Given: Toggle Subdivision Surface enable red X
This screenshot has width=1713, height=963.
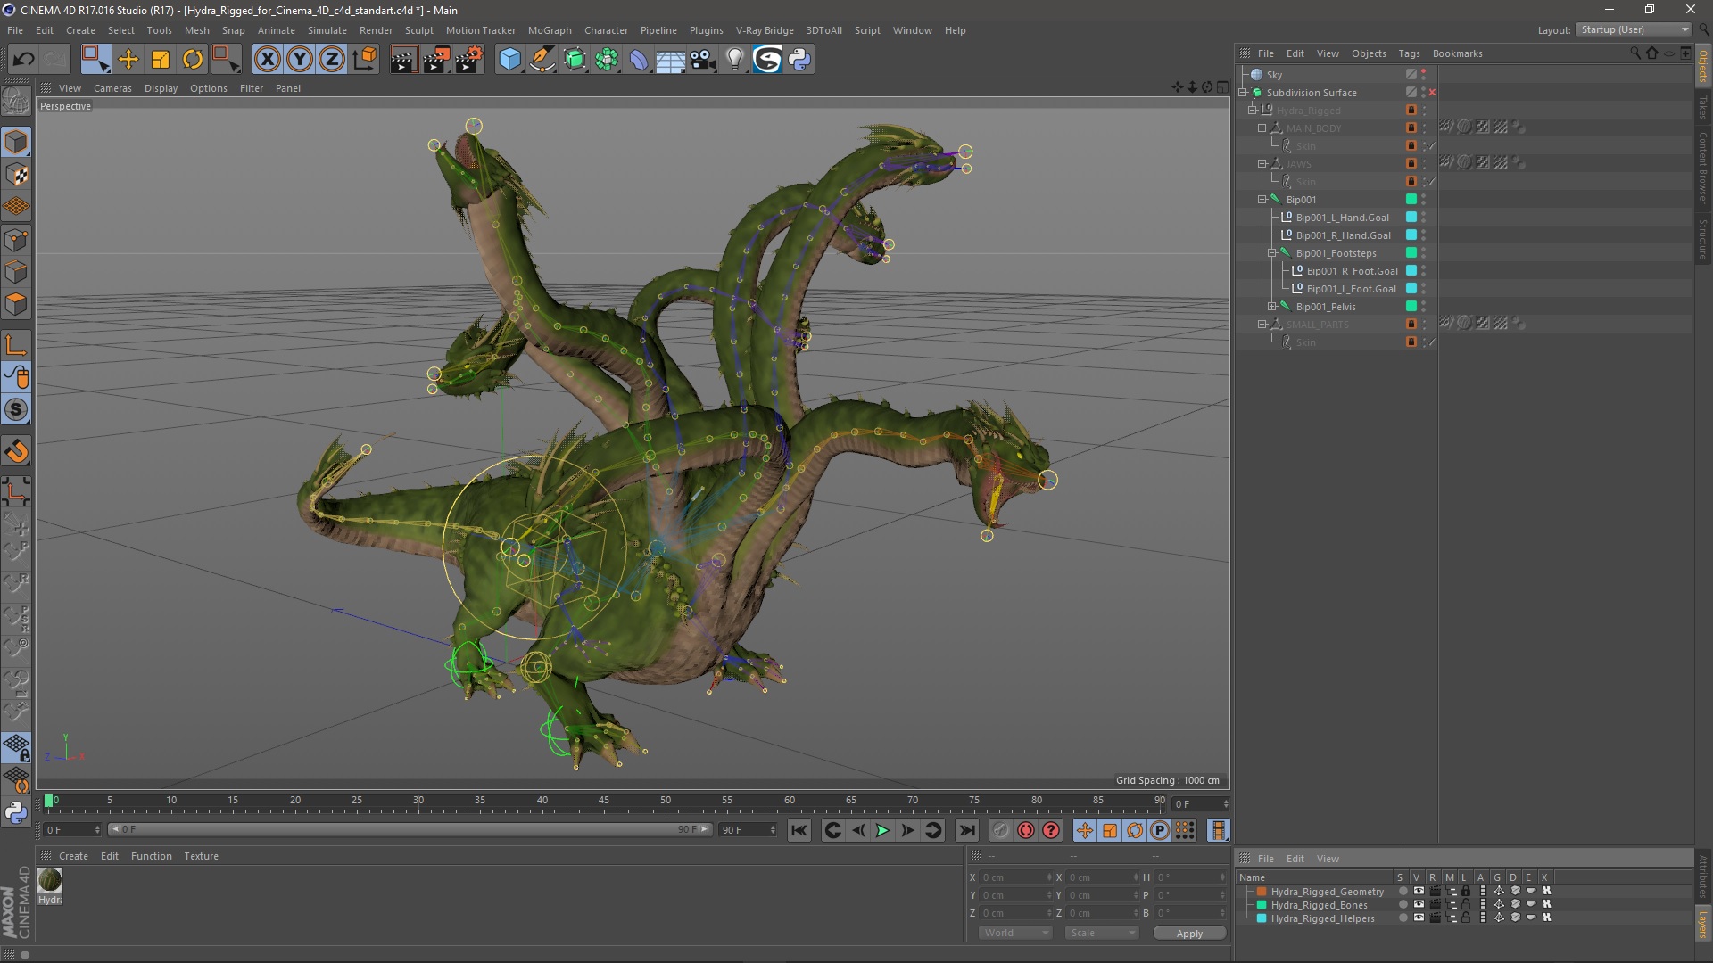Looking at the screenshot, I should click(1432, 93).
